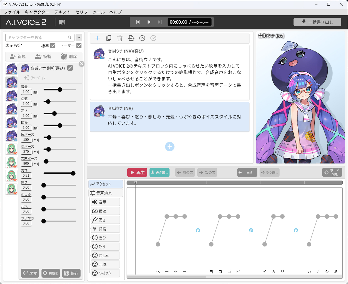Click the red 再生 button
Screen dimensions: 348x284
click(137, 172)
